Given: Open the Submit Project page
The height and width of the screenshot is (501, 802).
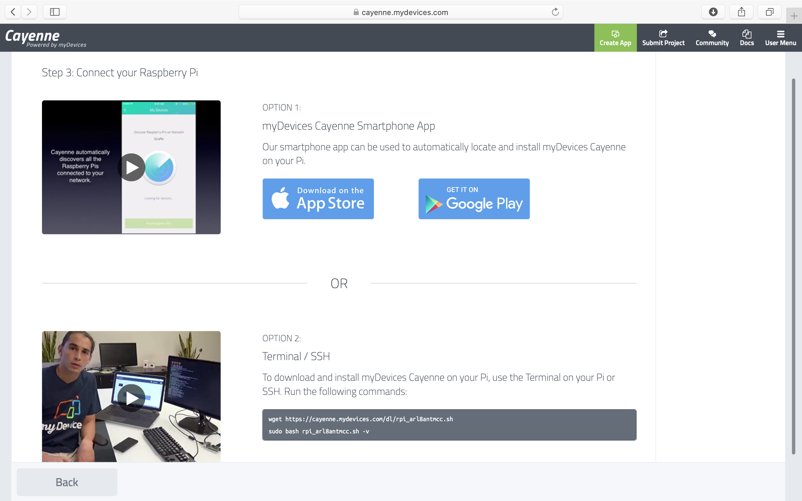Looking at the screenshot, I should tap(663, 38).
